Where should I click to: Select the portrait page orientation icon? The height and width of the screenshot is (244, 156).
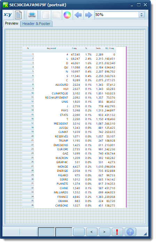(x=46, y=15)
